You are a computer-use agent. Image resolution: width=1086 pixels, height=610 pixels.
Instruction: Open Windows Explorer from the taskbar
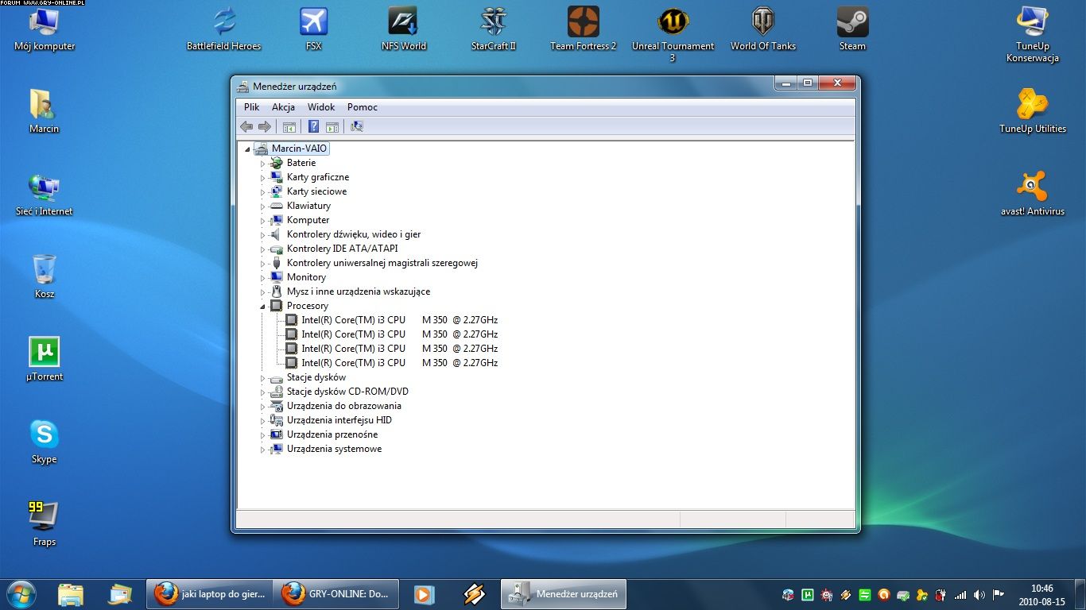(x=71, y=594)
